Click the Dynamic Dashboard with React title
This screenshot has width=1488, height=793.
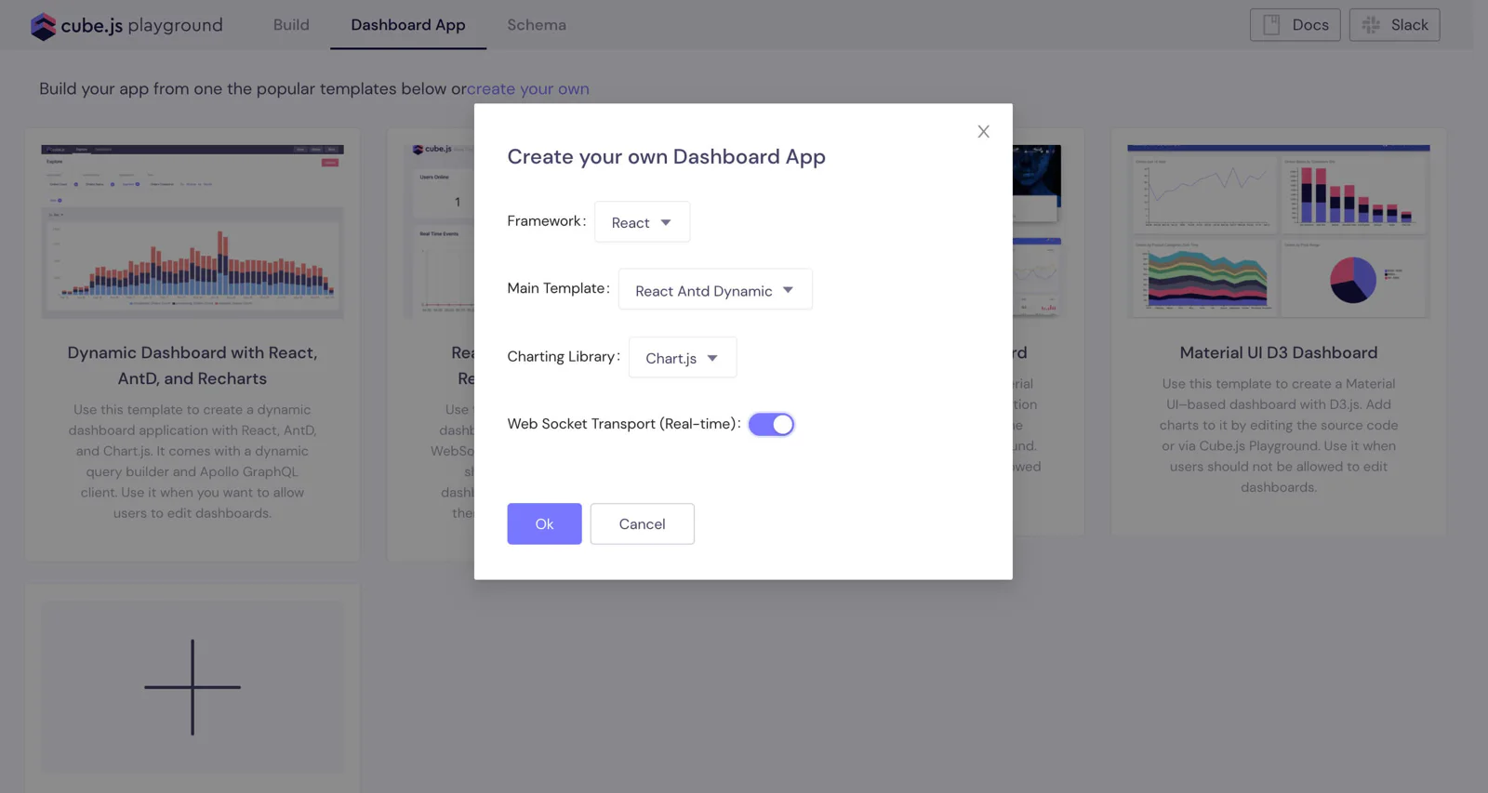(193, 366)
